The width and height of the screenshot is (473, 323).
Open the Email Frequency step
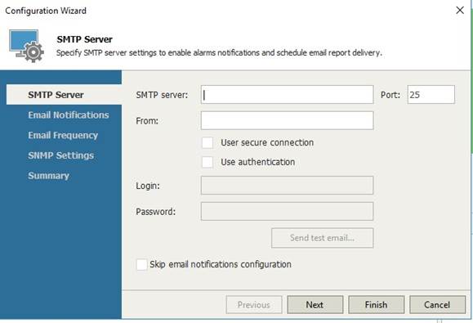[x=63, y=135]
